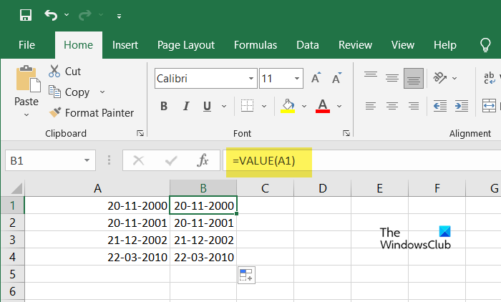The height and width of the screenshot is (302, 501).
Task: Open the Clipboard dialog launcher
Action: point(140,133)
